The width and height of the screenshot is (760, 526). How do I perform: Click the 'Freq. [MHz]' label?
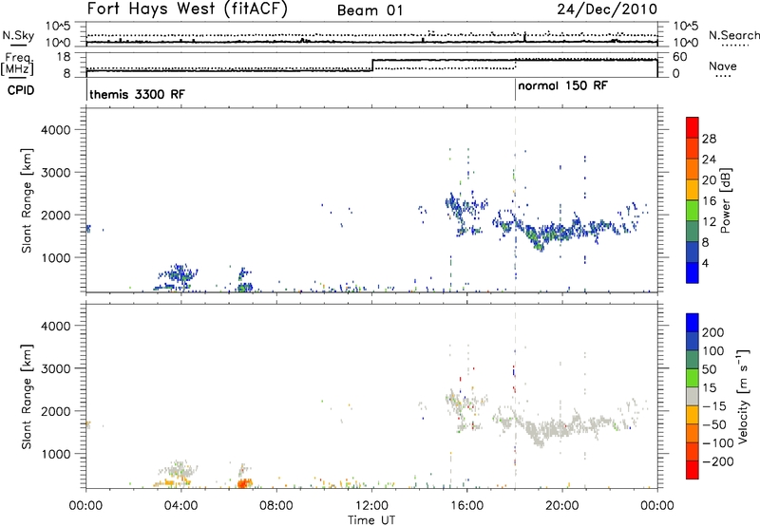[x=19, y=65]
